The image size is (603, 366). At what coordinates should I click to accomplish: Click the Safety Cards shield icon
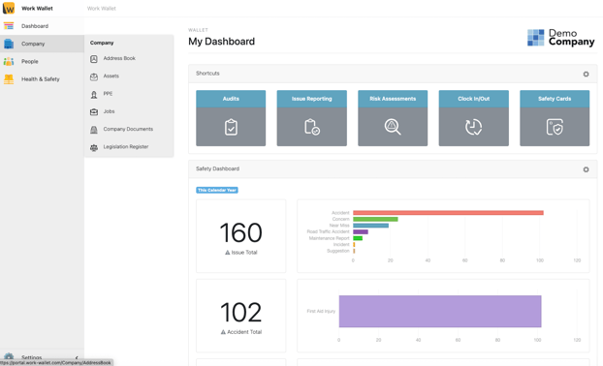[555, 127]
